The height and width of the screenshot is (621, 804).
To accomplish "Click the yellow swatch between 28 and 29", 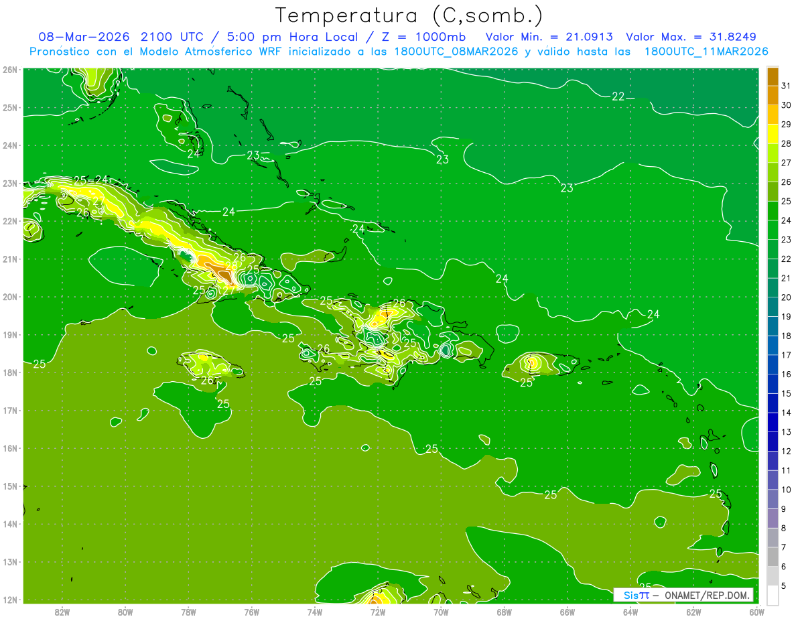I will click(773, 134).
